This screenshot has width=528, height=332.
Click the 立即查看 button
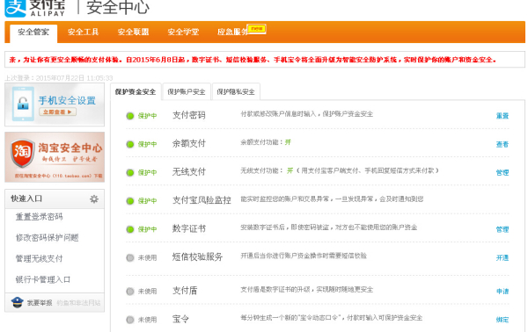[57, 112]
